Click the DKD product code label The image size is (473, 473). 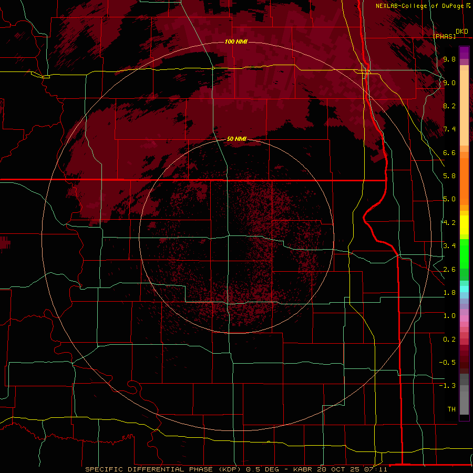(462, 32)
